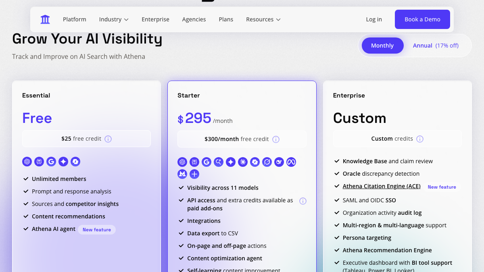This screenshot has height=272, width=484.
Task: Click 'Sources and competitor insights' text
Action: 75,204
